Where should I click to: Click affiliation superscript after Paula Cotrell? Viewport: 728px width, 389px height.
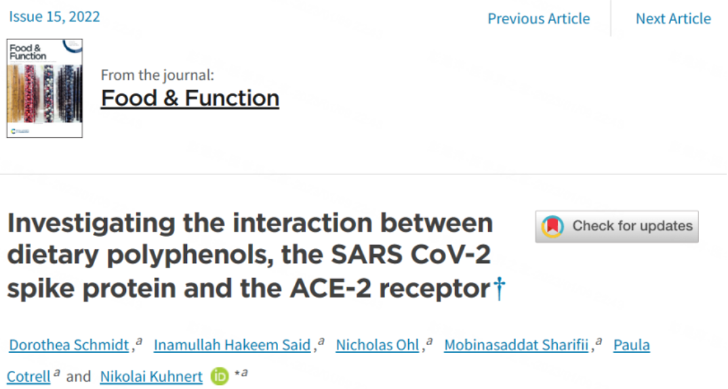point(57,373)
